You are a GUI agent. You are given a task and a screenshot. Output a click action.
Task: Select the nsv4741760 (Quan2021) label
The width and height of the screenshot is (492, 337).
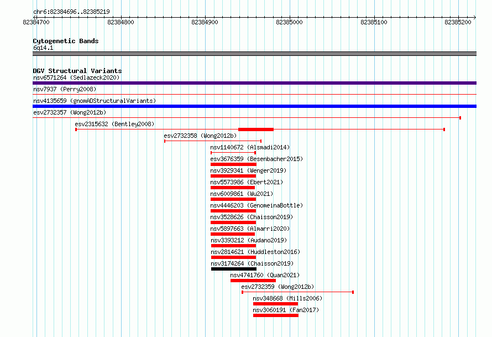tap(265, 275)
